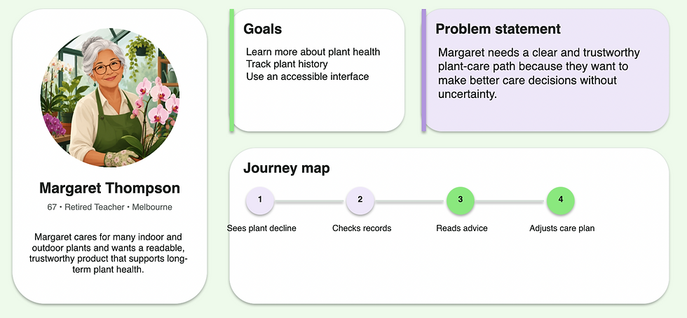
Task: Select the green step 4 circle
Action: 560,200
